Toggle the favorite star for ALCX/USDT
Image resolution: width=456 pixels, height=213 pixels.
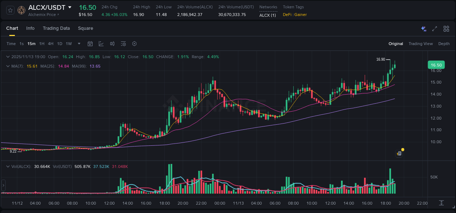click(10, 10)
